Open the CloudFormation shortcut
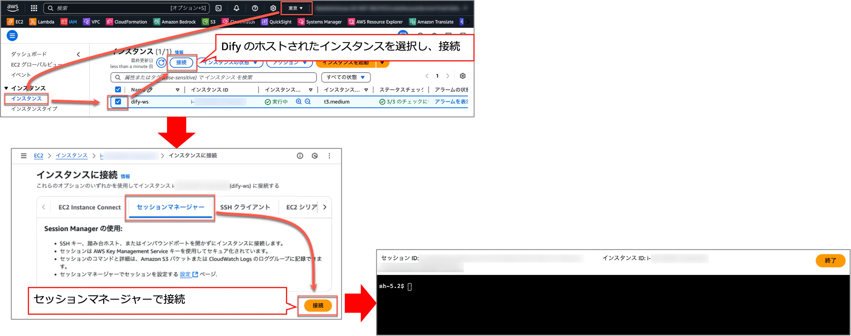This screenshot has width=851, height=336. pyautogui.click(x=126, y=22)
